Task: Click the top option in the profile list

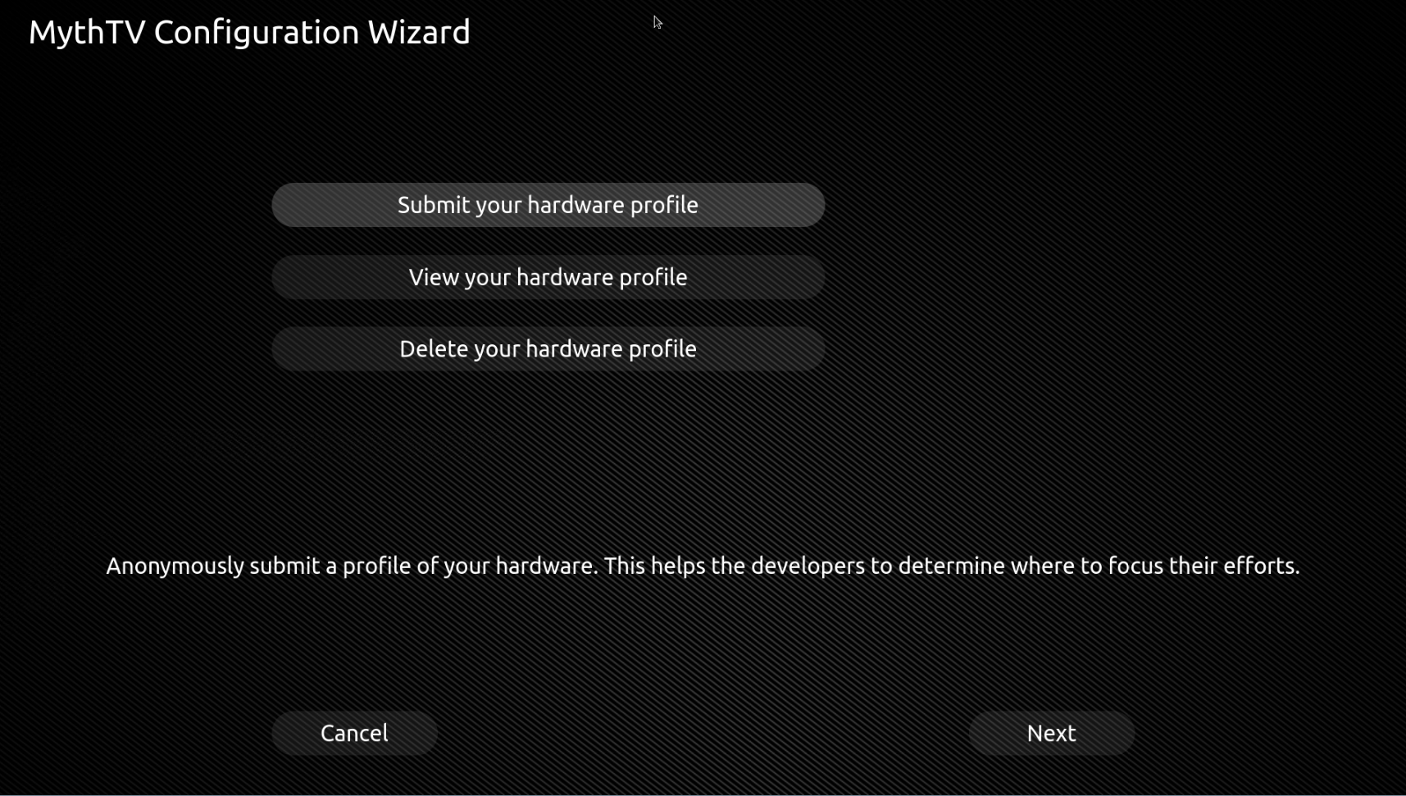Action: coord(548,205)
